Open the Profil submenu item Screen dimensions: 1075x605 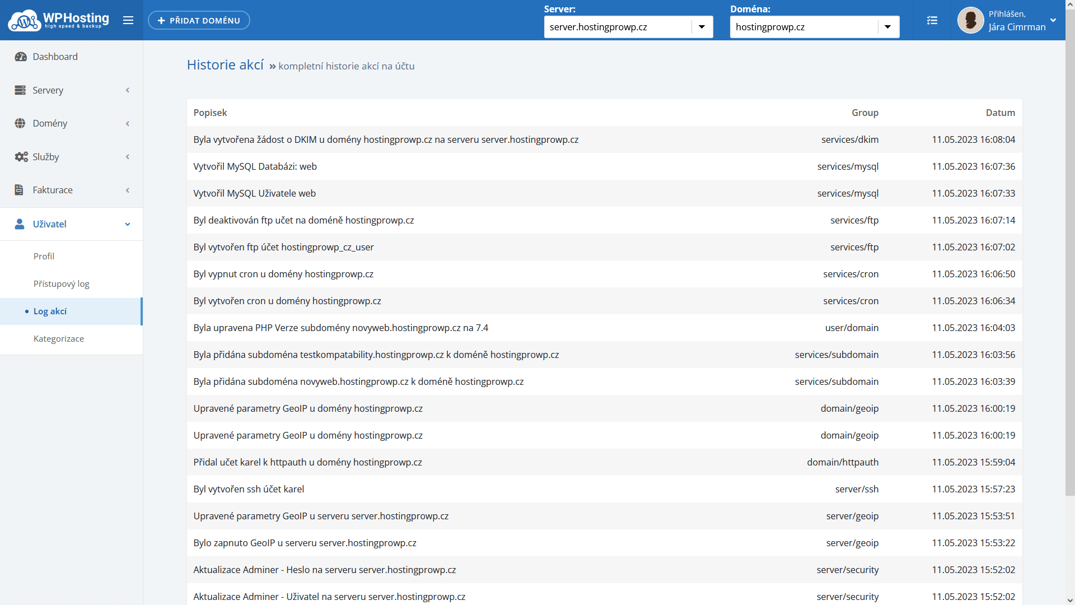(44, 256)
